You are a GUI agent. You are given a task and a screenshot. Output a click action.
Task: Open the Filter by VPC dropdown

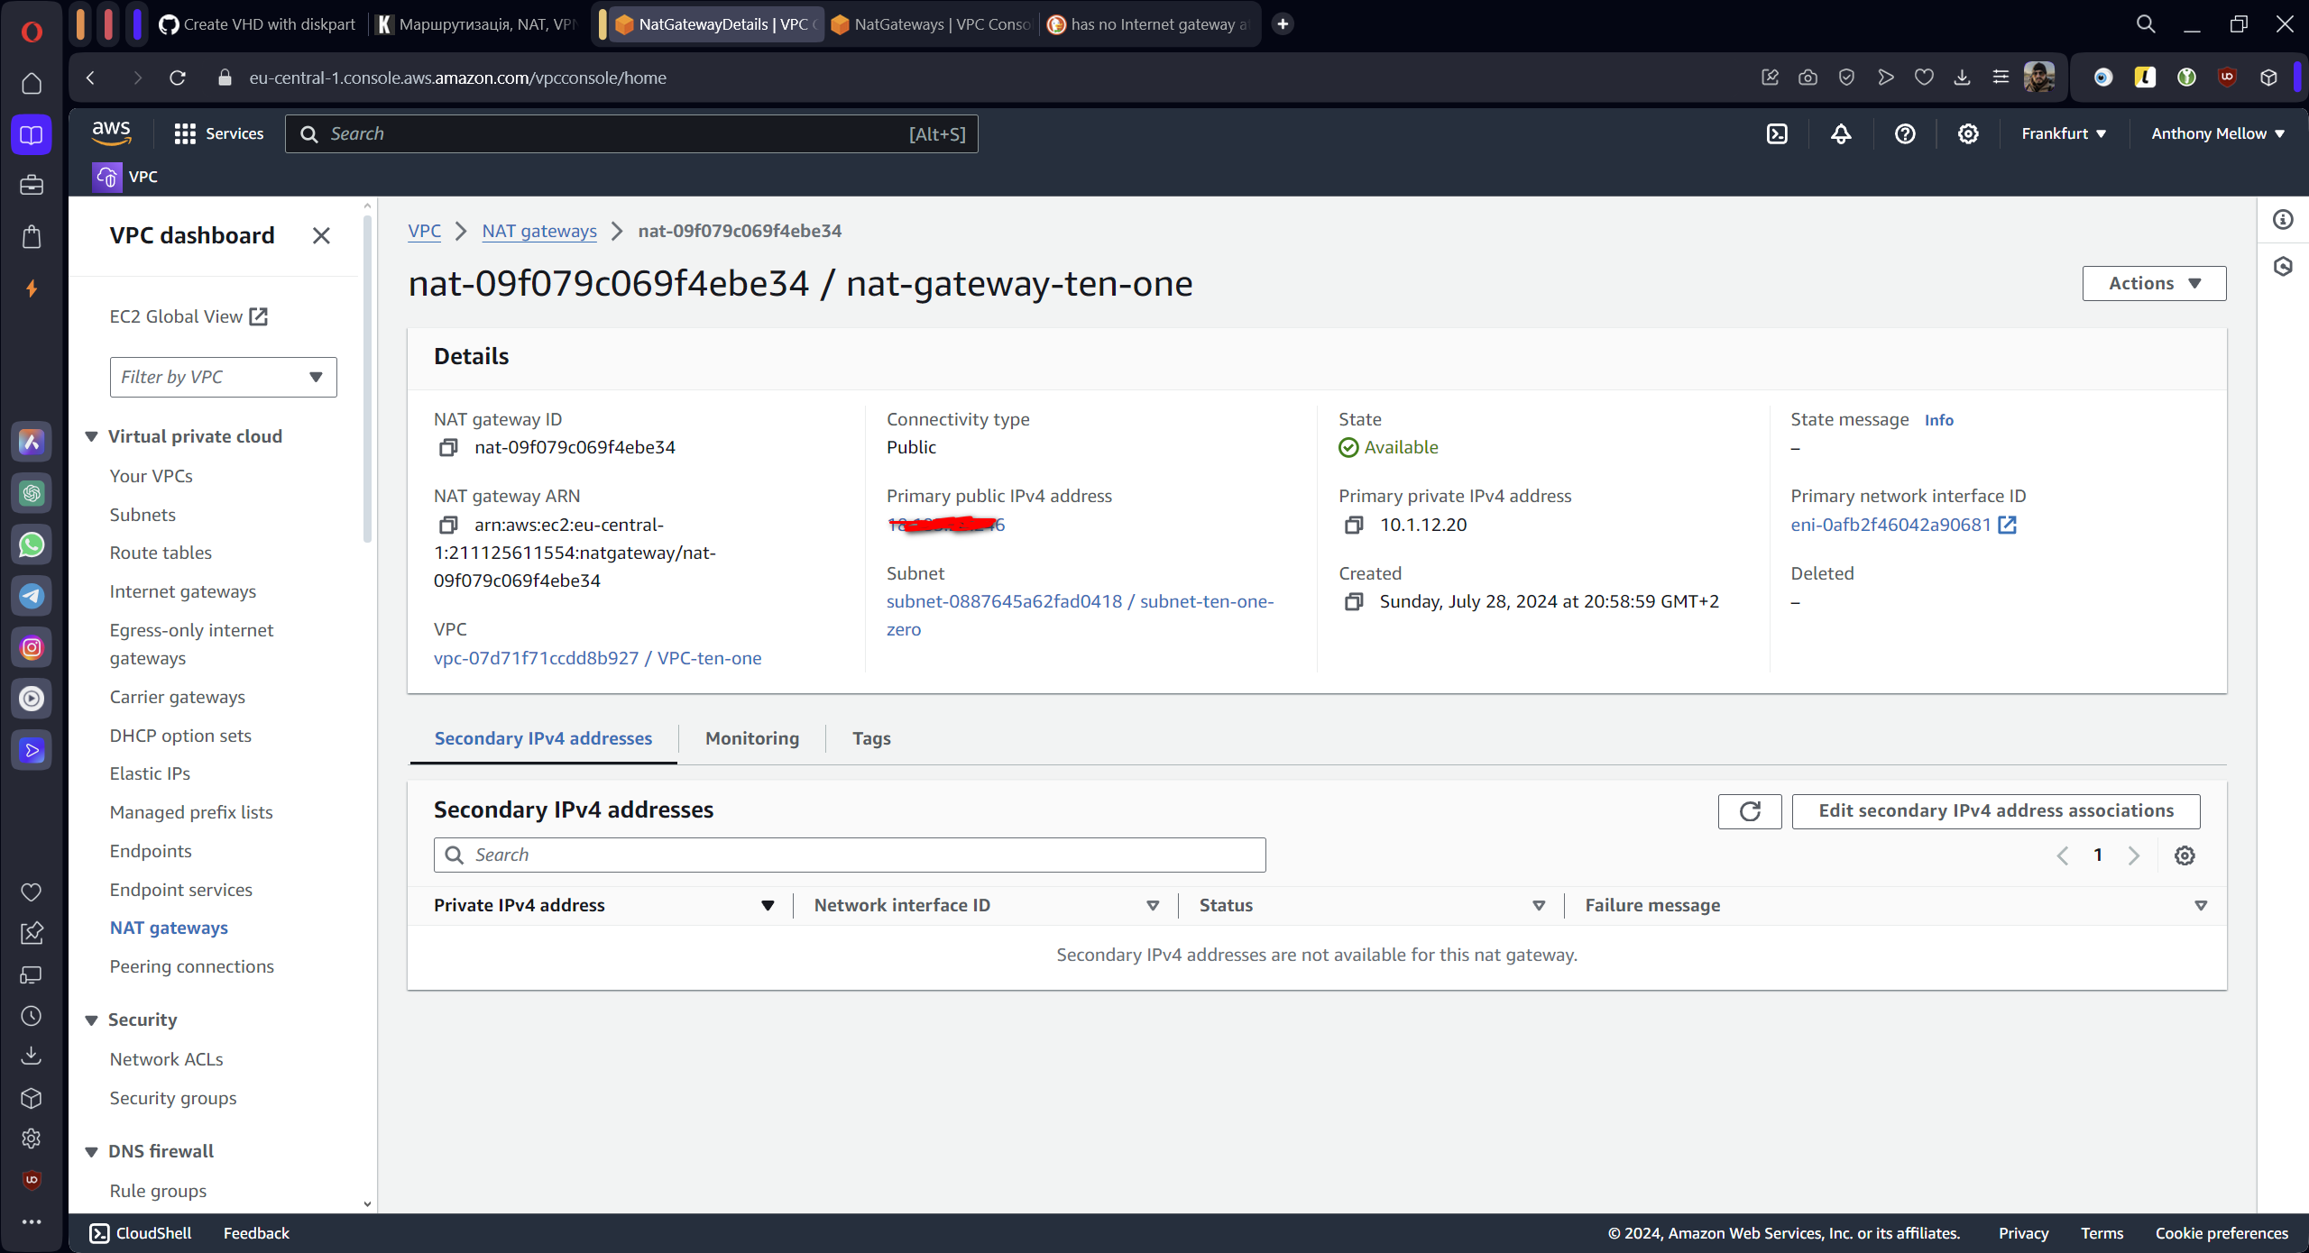tap(223, 377)
